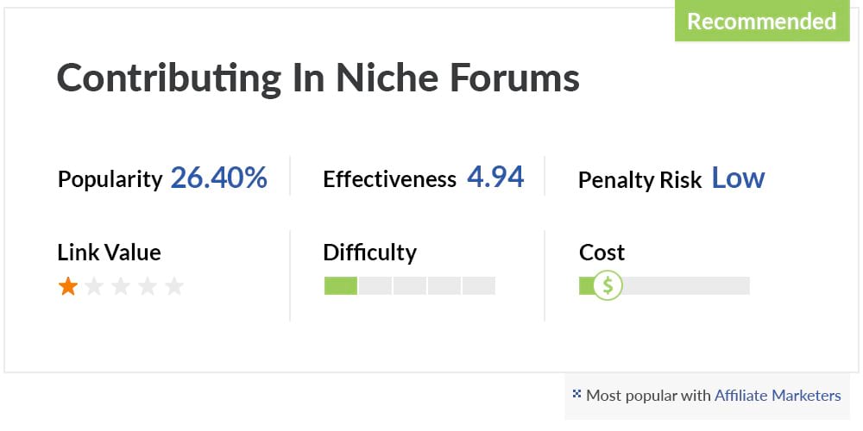Click the first orange Link Value star
This screenshot has height=431, width=863.
point(67,286)
